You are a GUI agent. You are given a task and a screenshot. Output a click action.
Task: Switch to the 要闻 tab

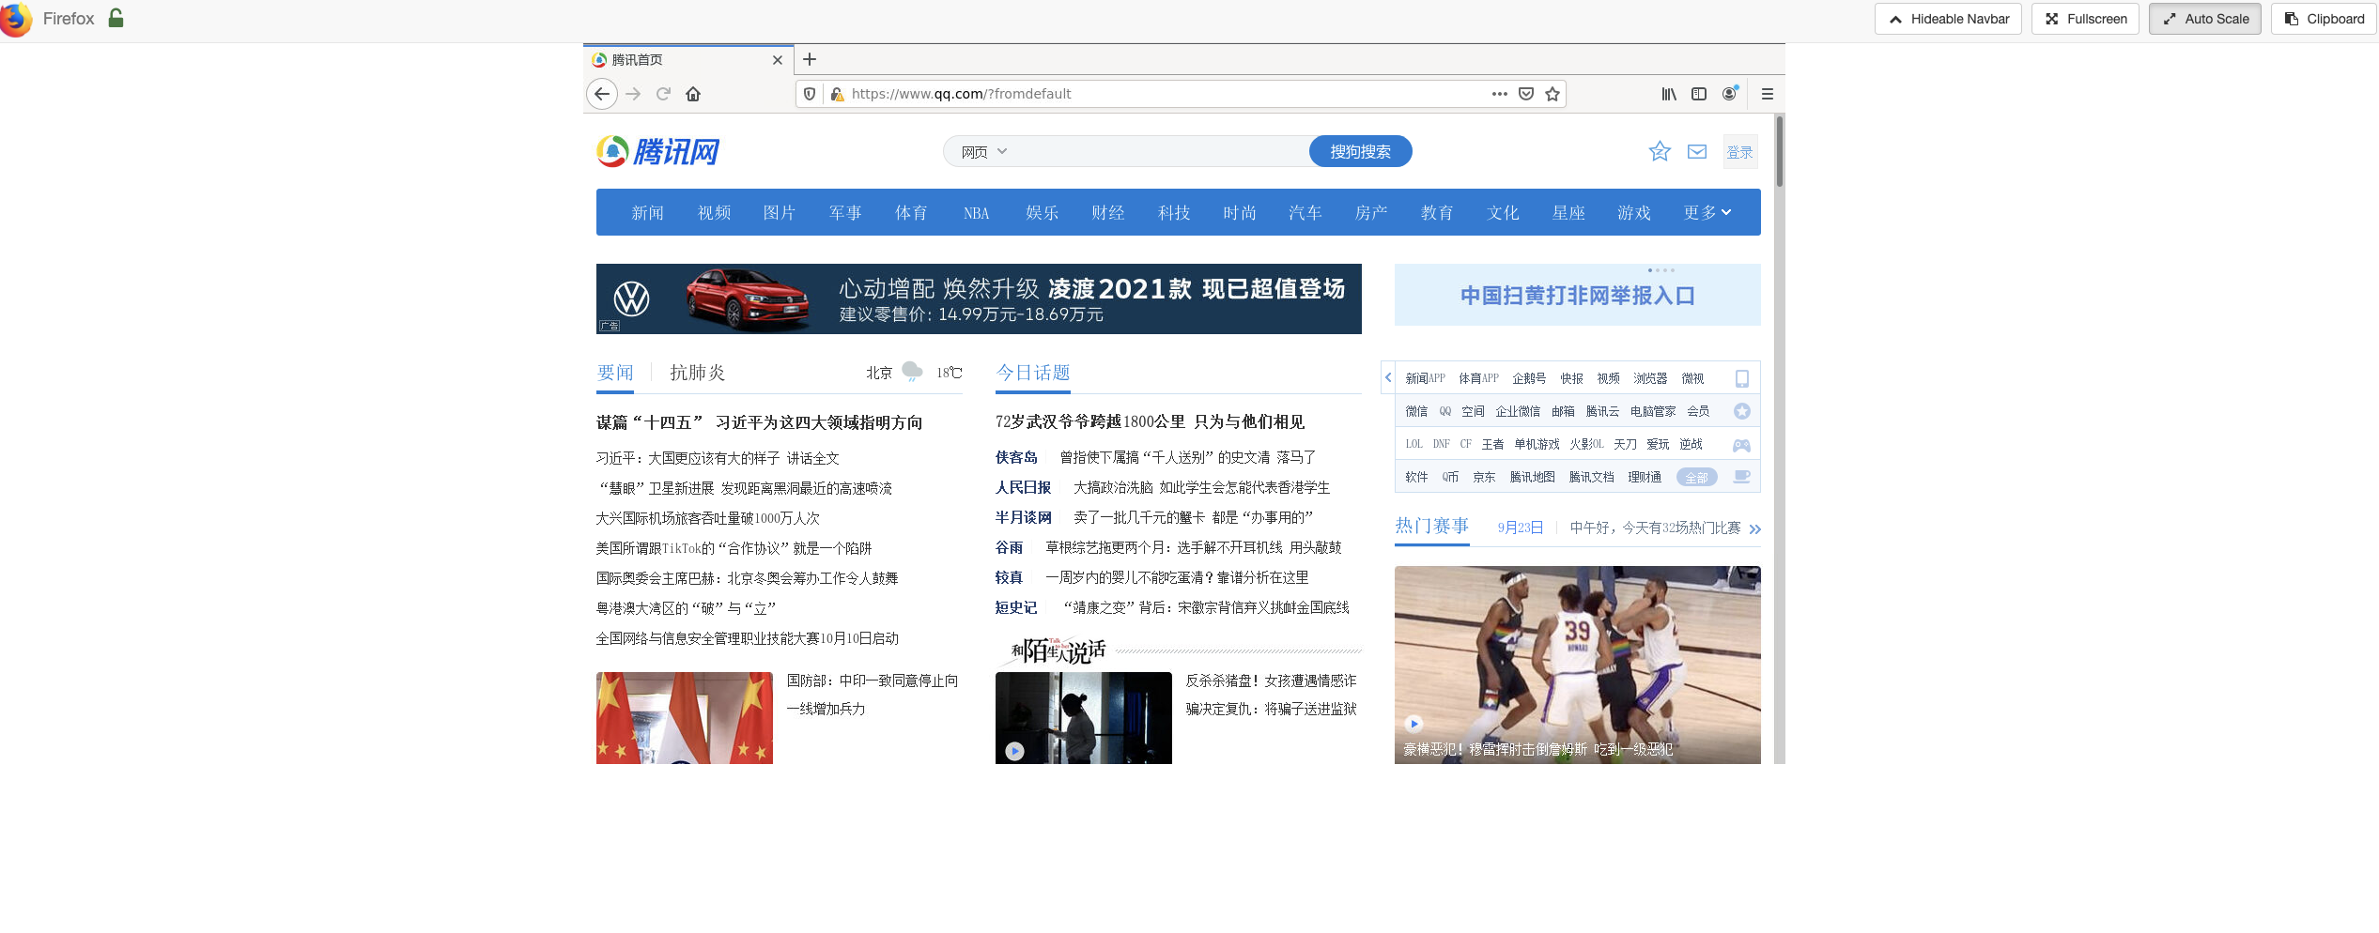[x=615, y=373]
